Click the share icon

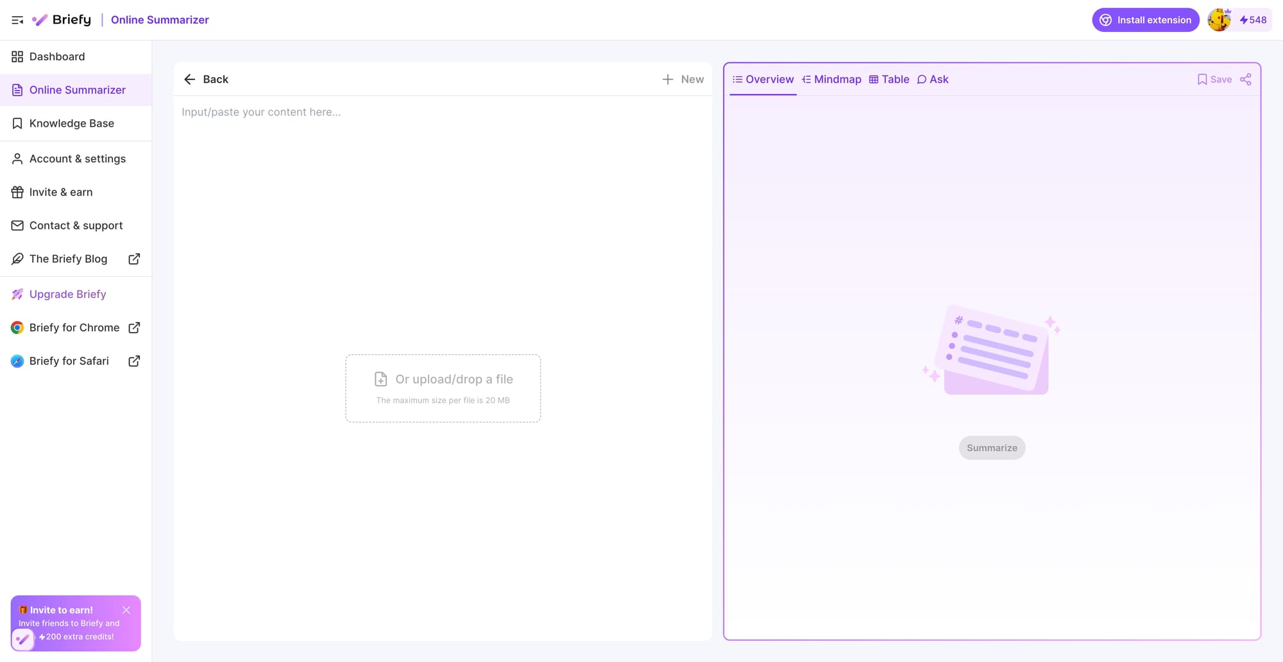(1246, 79)
